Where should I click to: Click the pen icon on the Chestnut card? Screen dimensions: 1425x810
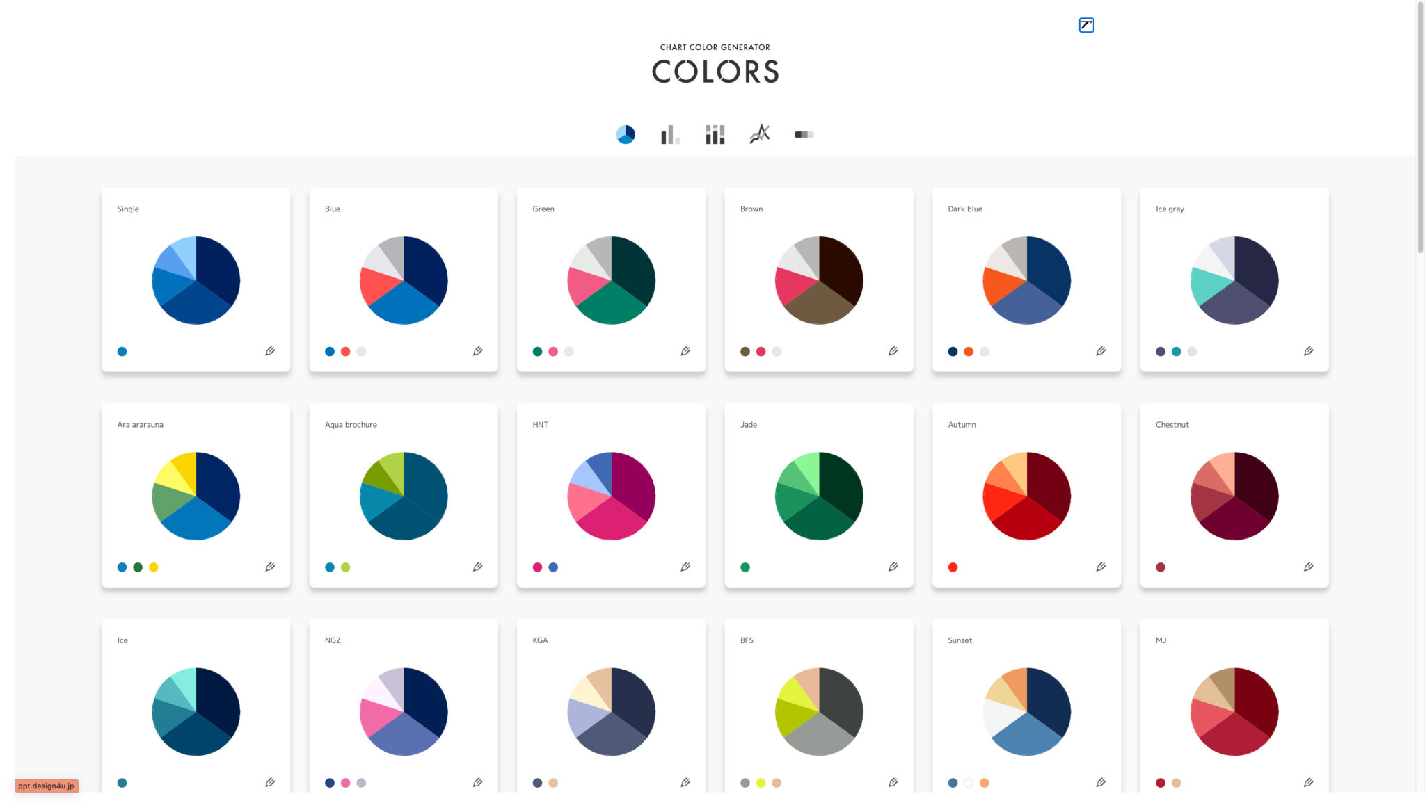point(1309,567)
